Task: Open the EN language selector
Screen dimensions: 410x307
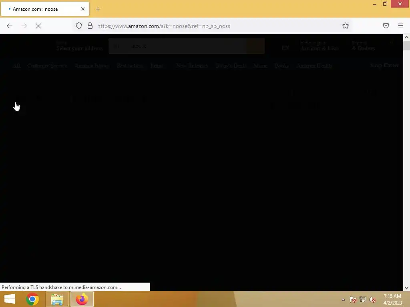Action: pyautogui.click(x=285, y=48)
